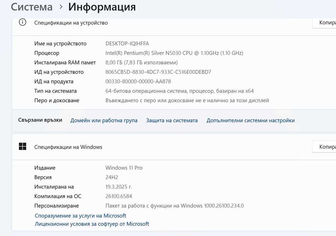Viewport: 336px width, 236px height.
Task: Click the info icon beside device specifications
Action: point(23,22)
